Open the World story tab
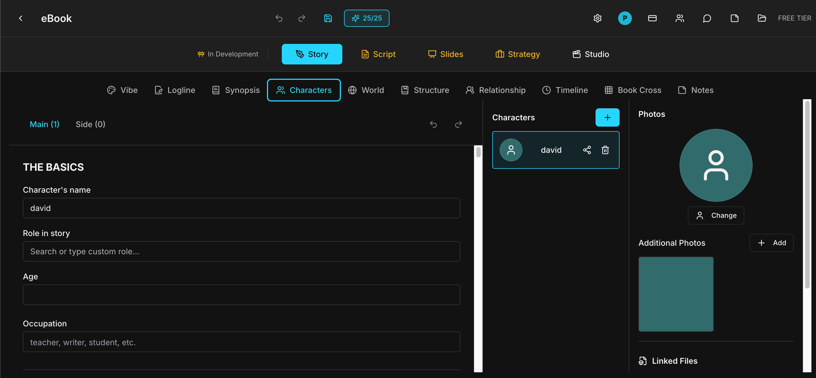The image size is (816, 378). tap(366, 90)
